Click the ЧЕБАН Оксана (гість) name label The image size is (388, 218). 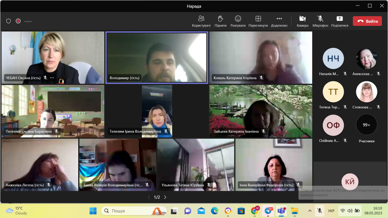click(23, 78)
